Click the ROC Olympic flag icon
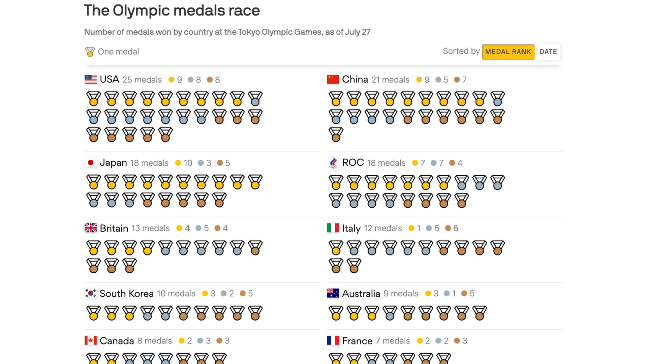Image resolution: width=647 pixels, height=364 pixels. [333, 163]
